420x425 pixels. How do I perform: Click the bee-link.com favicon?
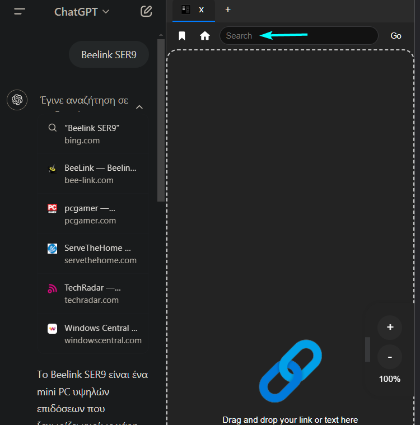click(52, 169)
